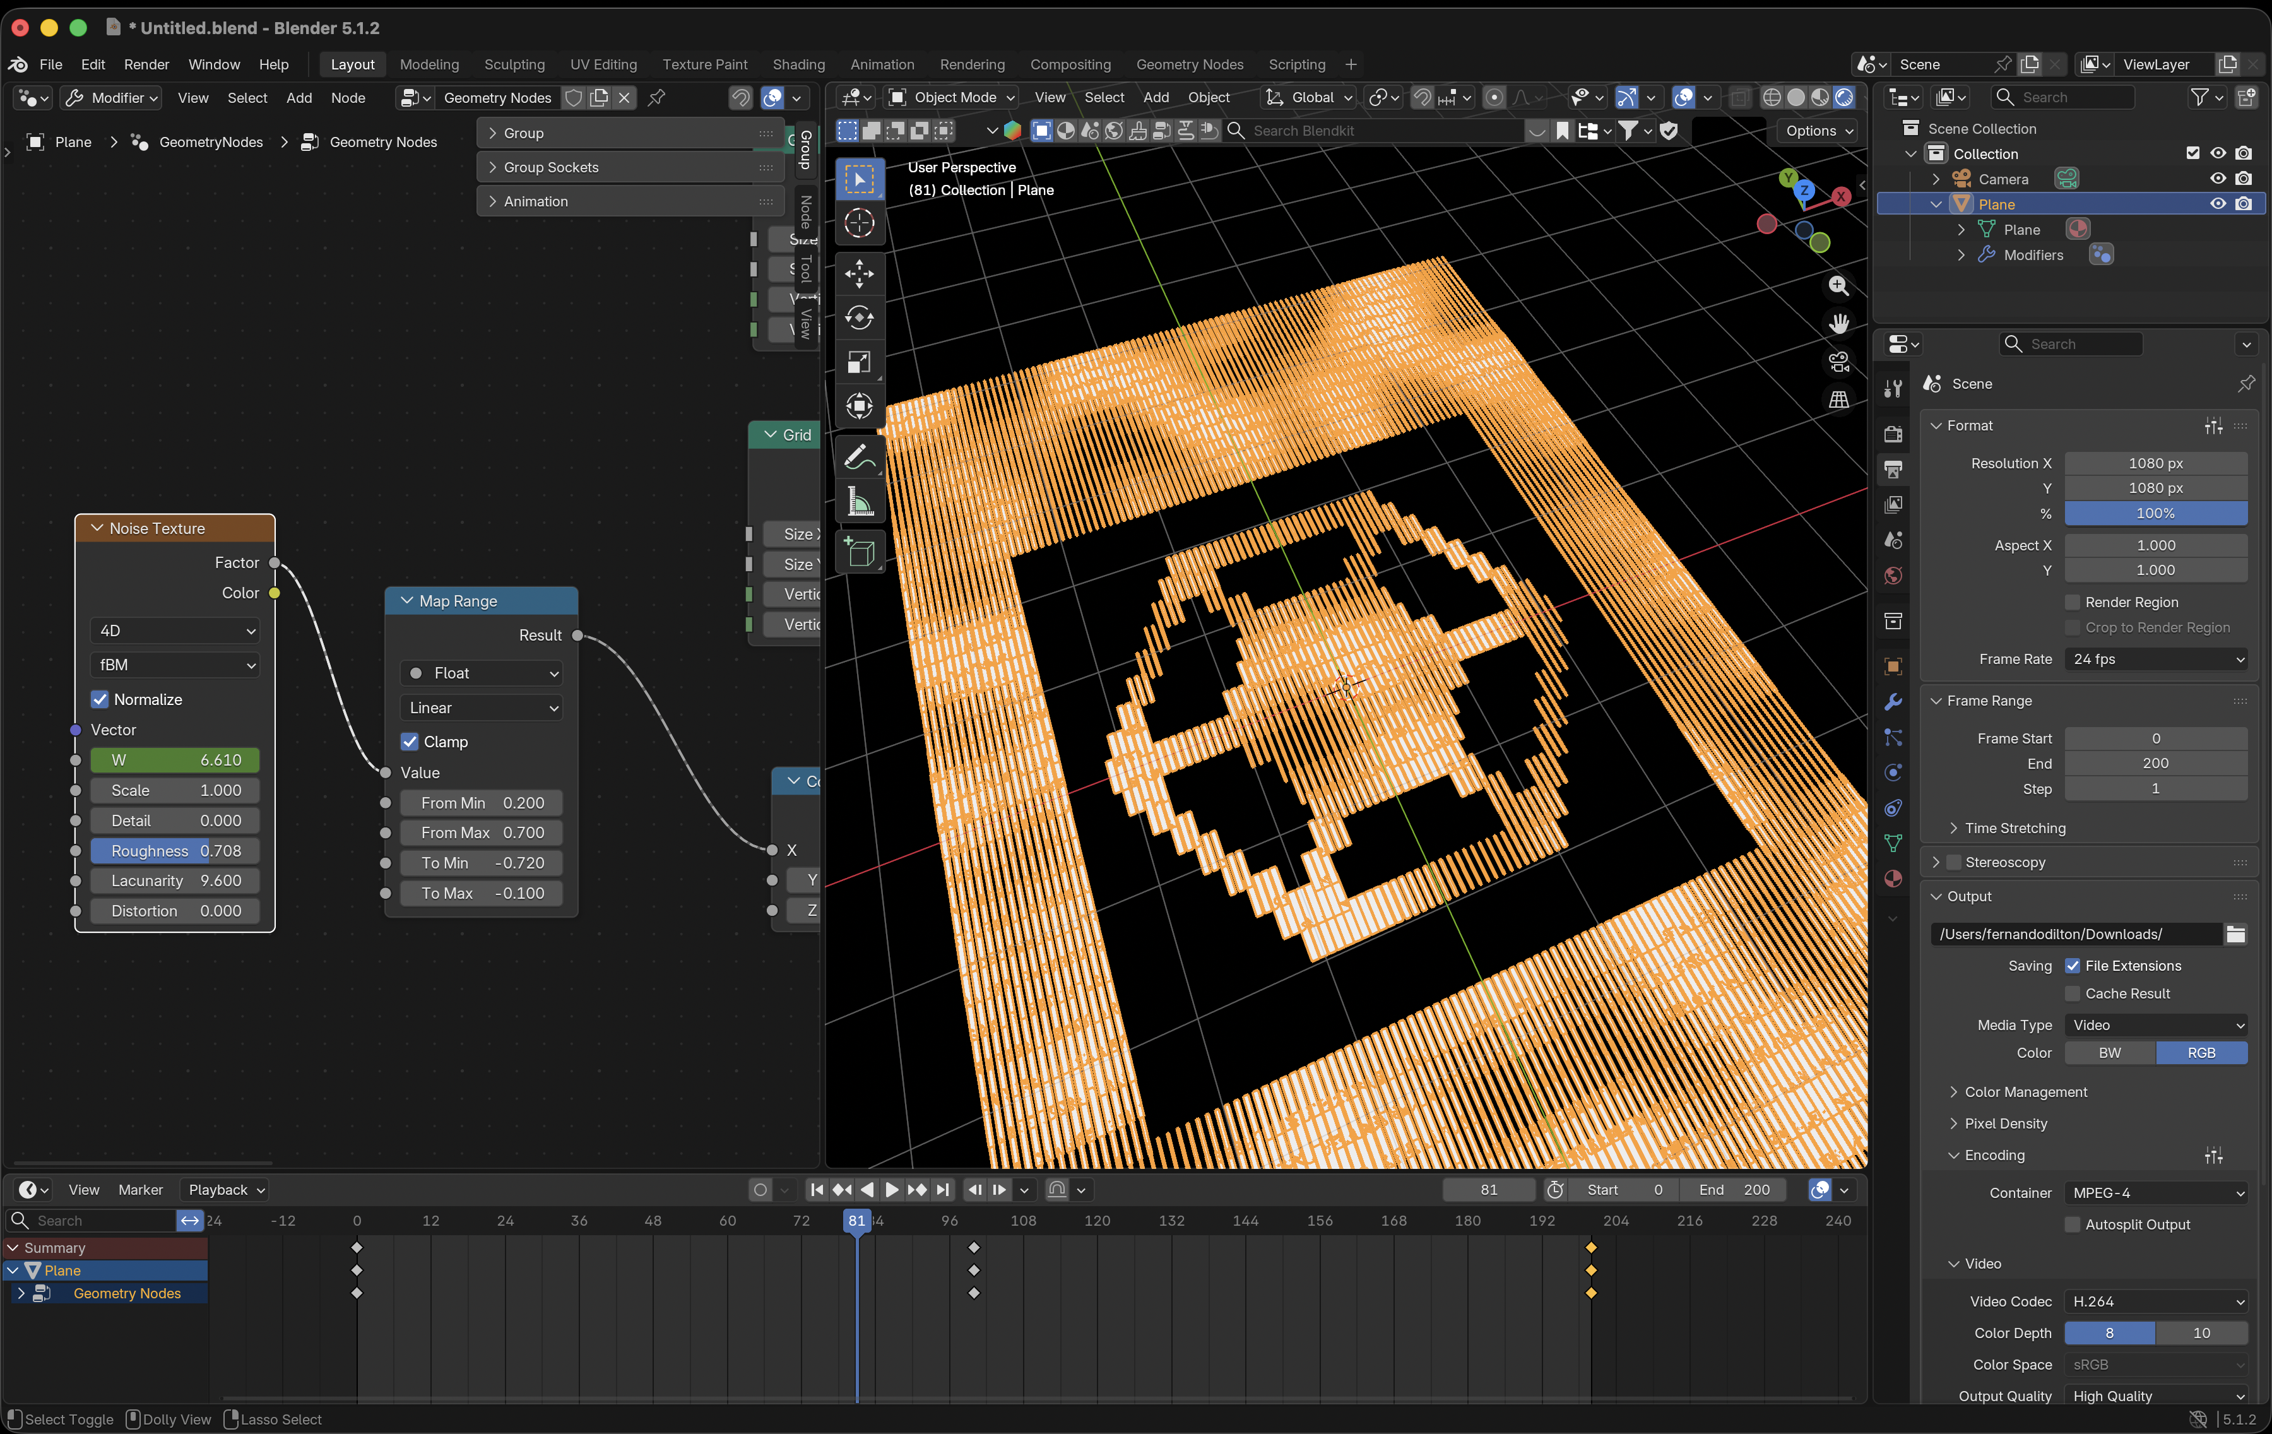The width and height of the screenshot is (2272, 1434).
Task: Jump to the first frame
Action: coord(817,1190)
